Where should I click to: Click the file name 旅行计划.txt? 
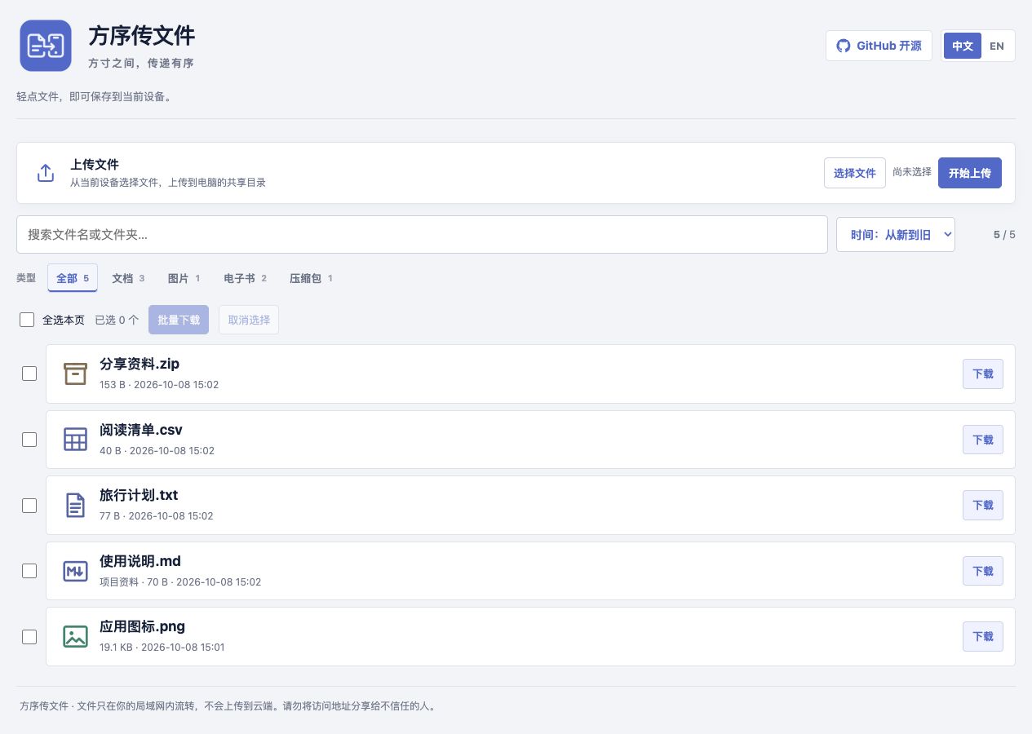139,495
